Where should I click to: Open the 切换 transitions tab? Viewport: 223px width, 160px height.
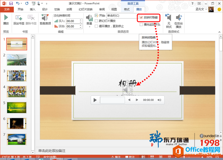(x=57, y=9)
